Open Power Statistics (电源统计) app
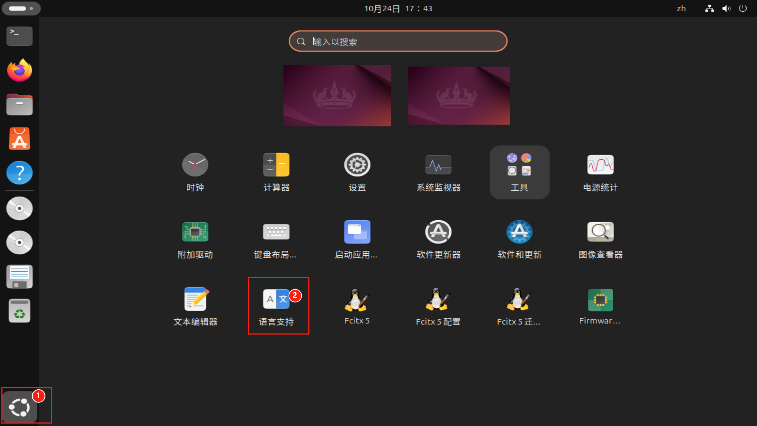Viewport: 757px width, 426px height. click(600, 165)
